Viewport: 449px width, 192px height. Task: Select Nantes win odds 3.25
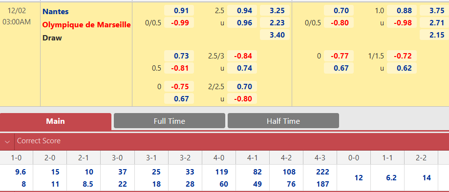275,11
